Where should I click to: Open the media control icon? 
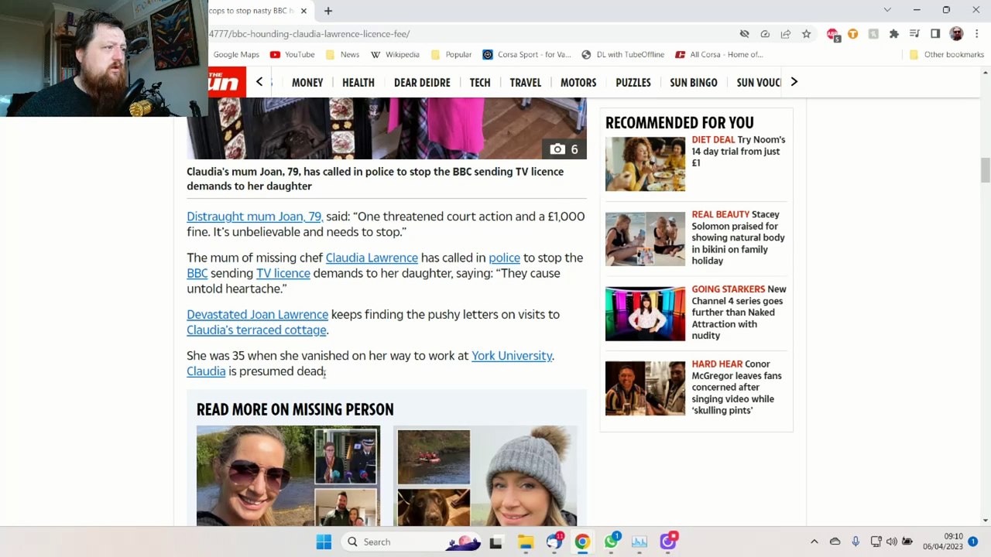[x=914, y=34]
